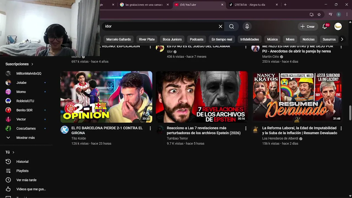Play FC Barcelona 2-1 Opinion thumbnail
The width and height of the screenshot is (352, 198).
tap(106, 97)
